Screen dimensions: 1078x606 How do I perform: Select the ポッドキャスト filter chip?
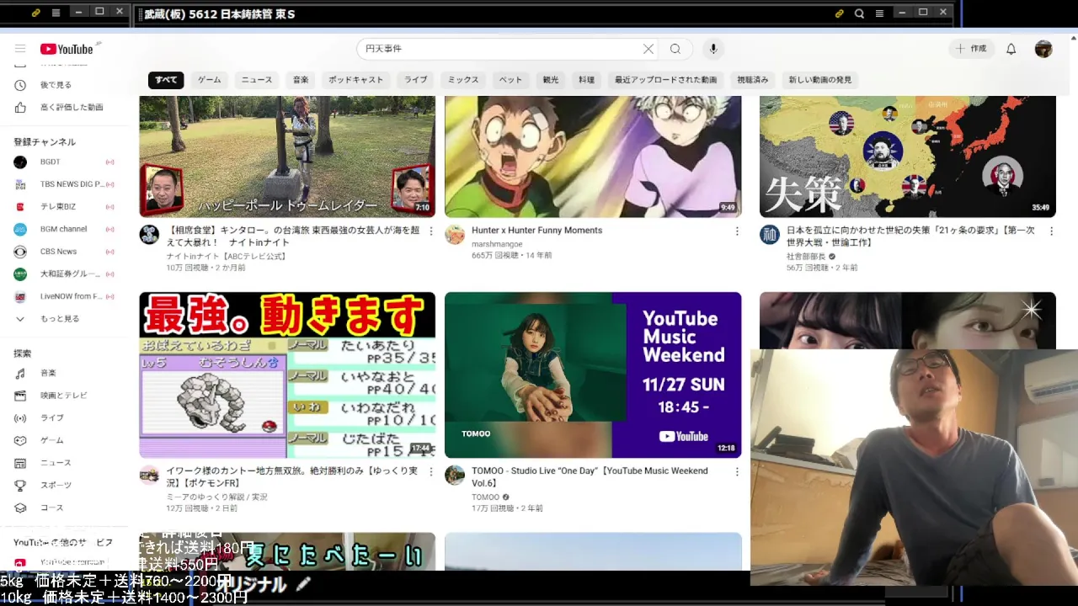[355, 80]
